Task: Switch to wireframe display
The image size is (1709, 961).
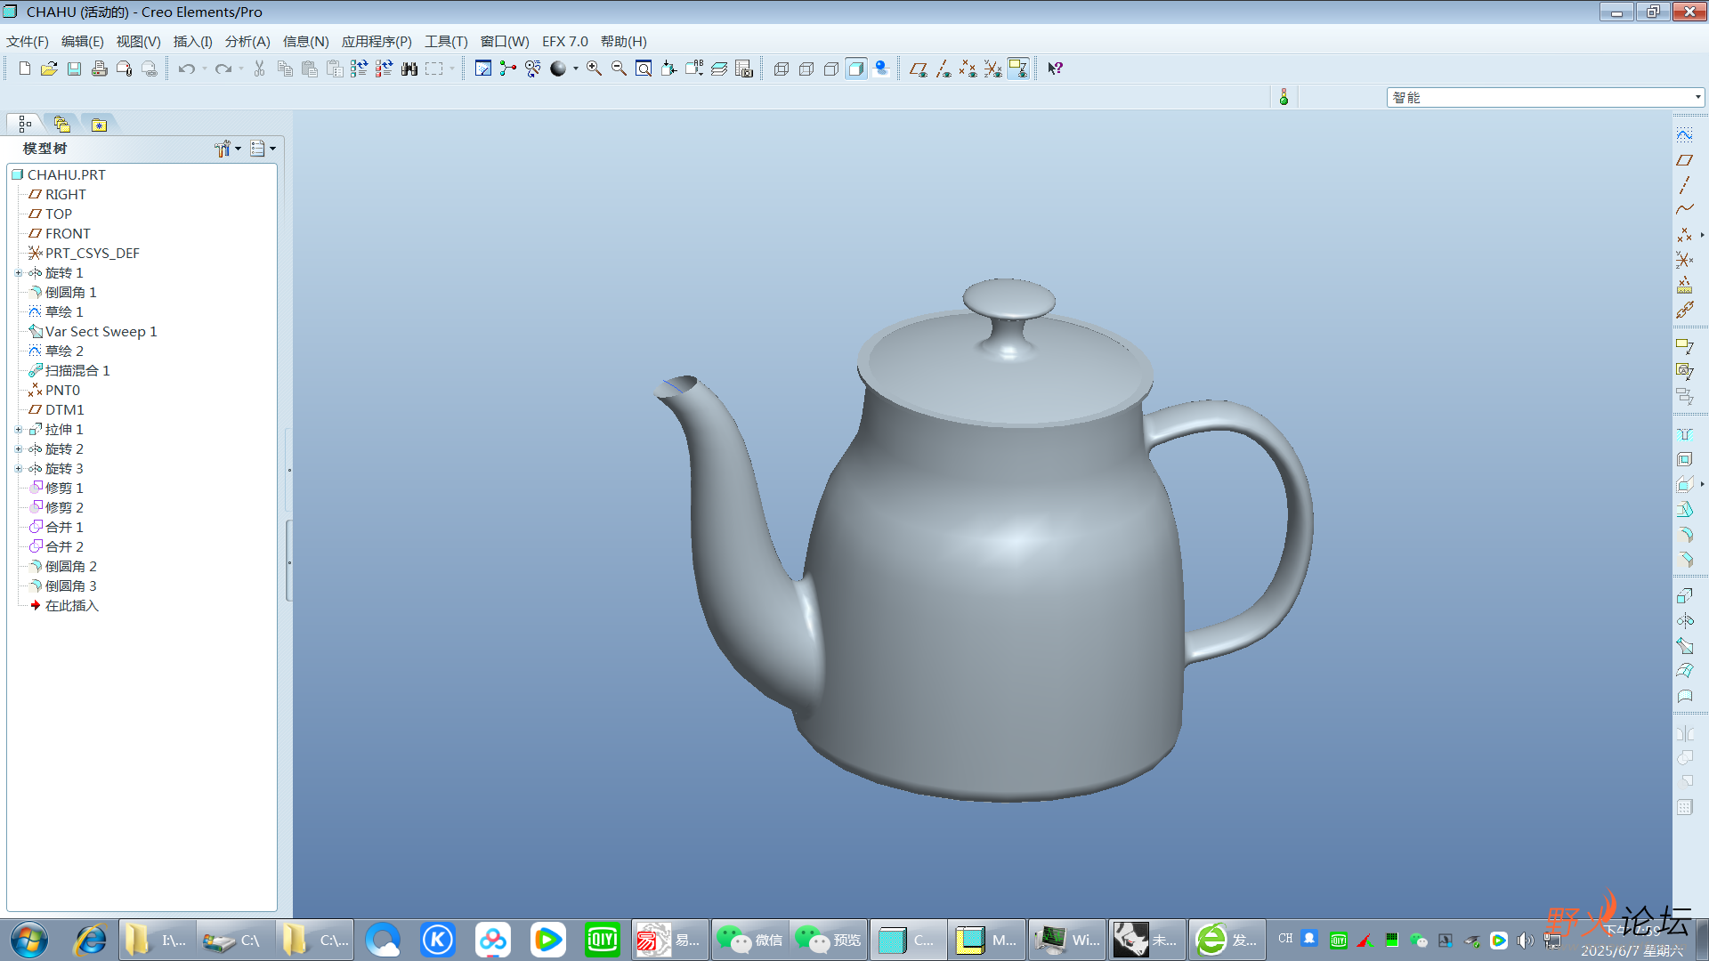Action: pos(782,69)
